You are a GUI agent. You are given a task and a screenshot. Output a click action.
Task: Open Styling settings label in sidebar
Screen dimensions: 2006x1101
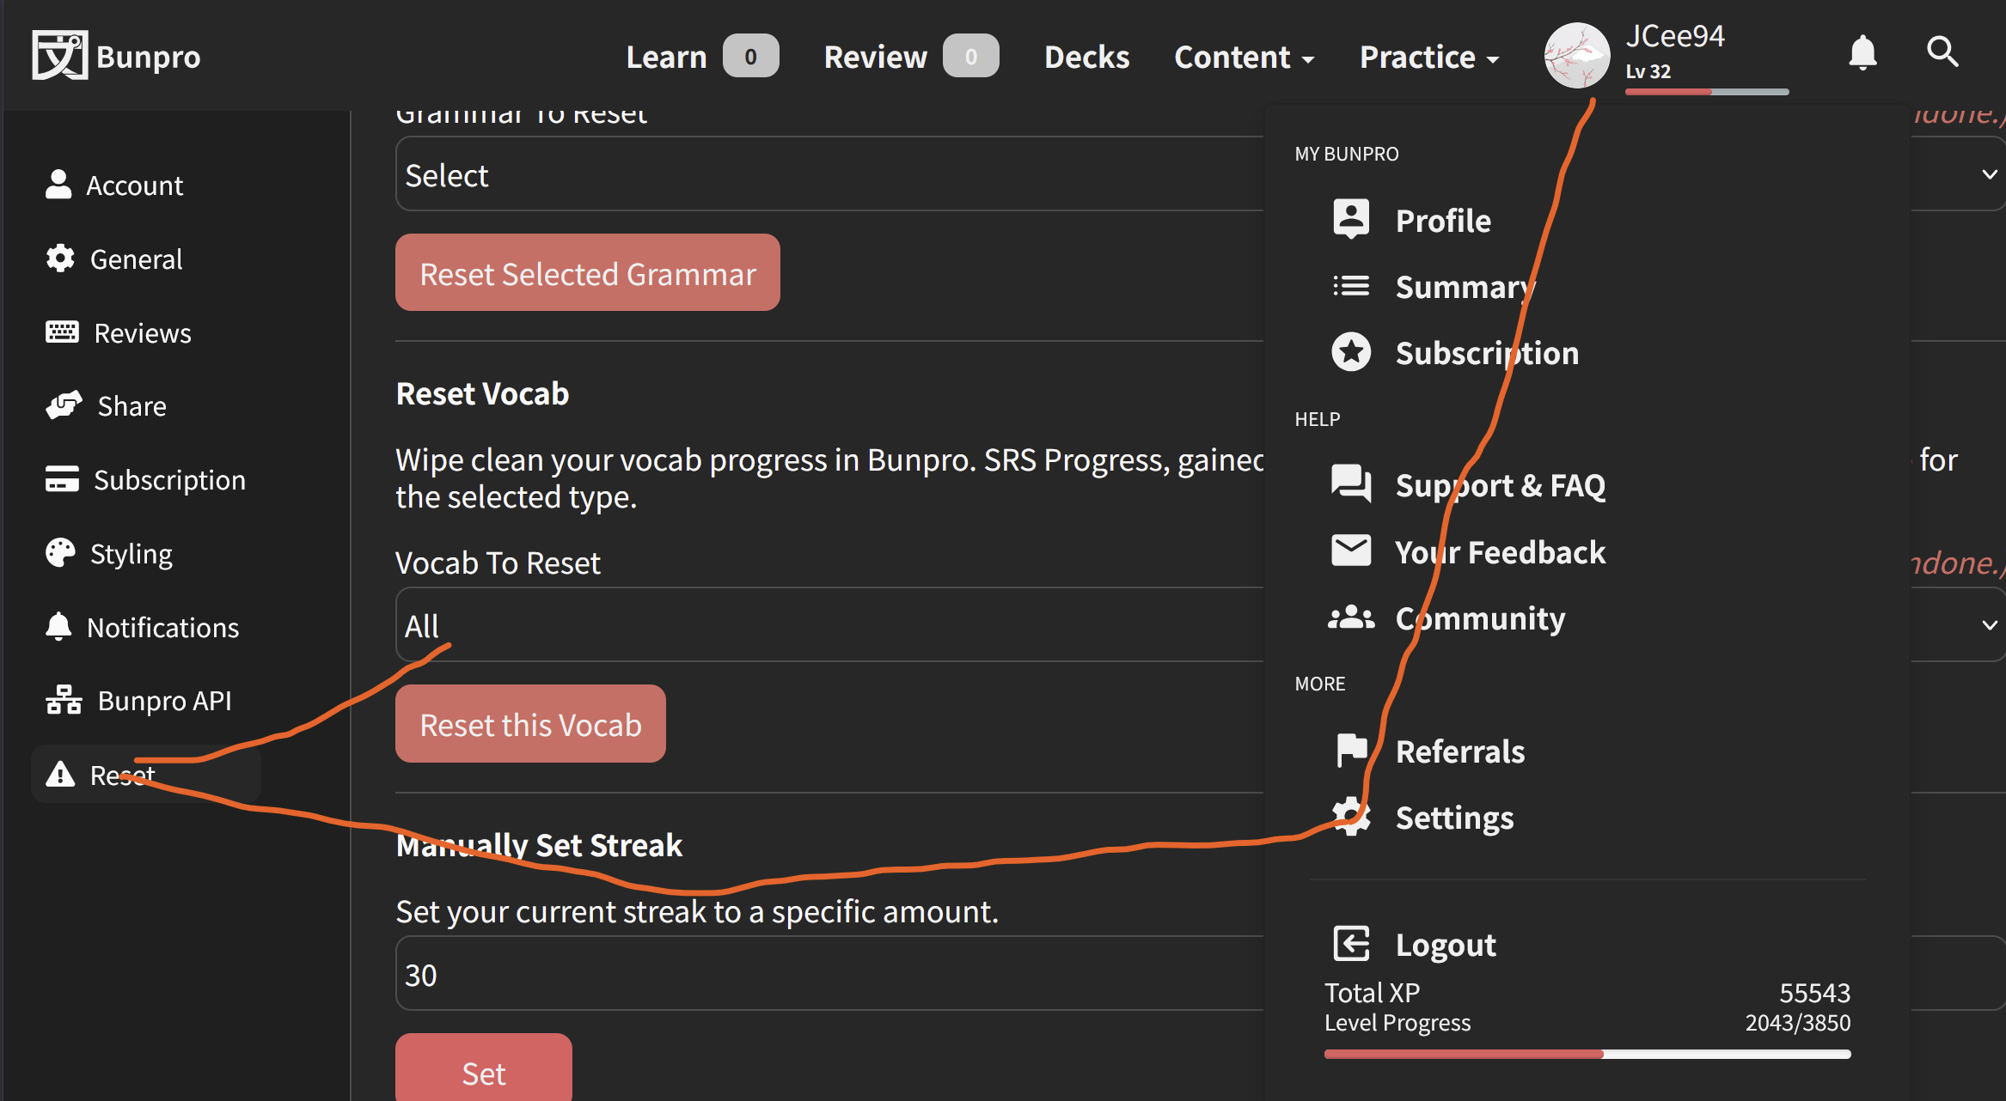coord(131,554)
